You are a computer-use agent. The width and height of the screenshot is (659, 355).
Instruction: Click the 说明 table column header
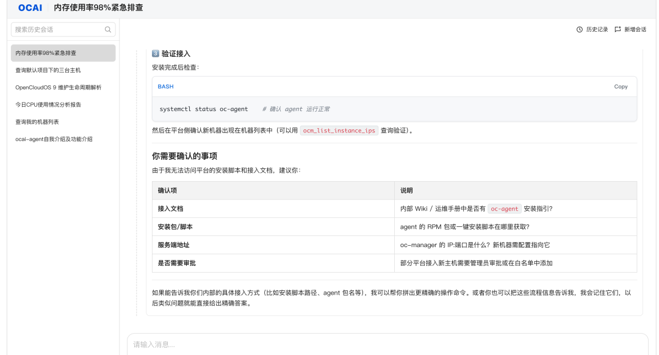[516, 191]
